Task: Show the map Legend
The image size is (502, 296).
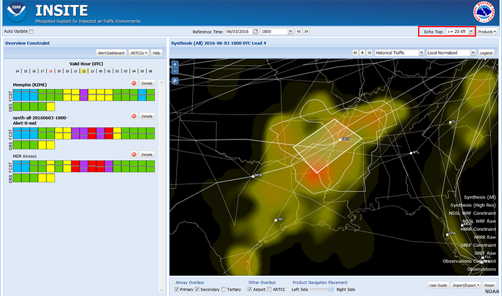Action: [486, 53]
